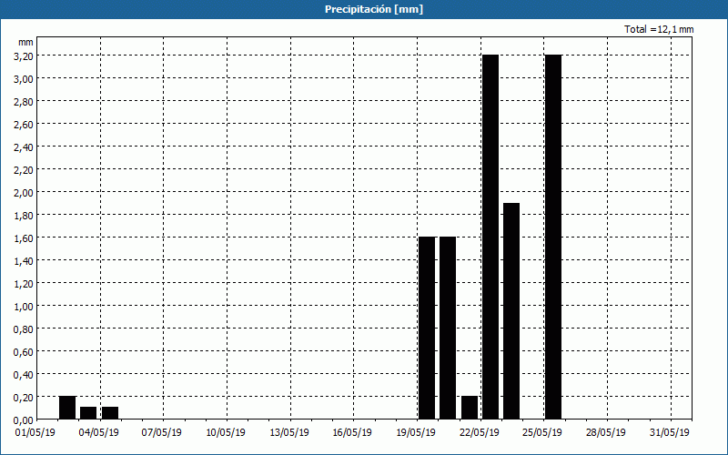Select the Total =12,1 mm label

tap(659, 29)
